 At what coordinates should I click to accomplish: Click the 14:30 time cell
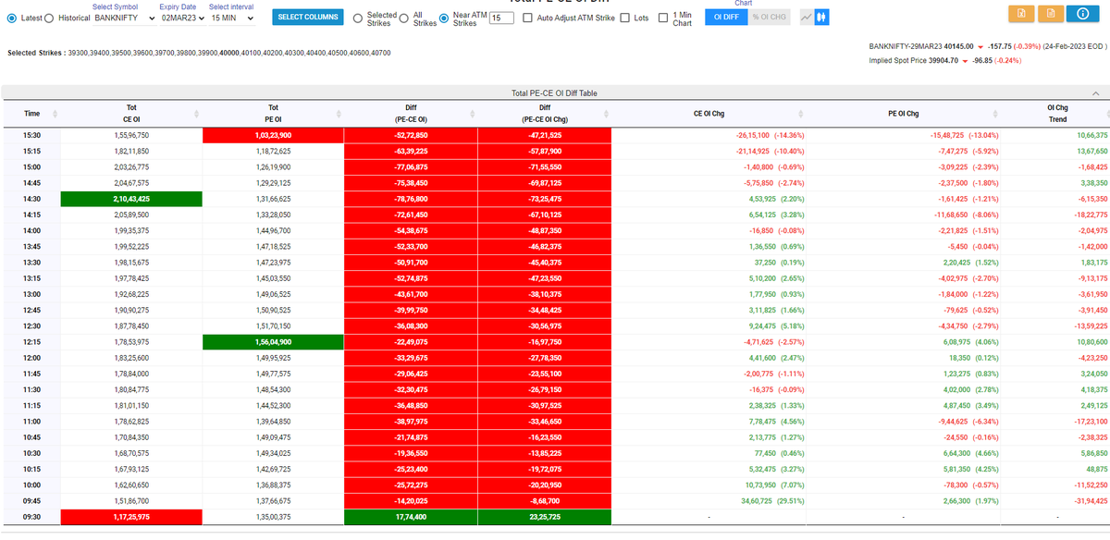click(31, 198)
